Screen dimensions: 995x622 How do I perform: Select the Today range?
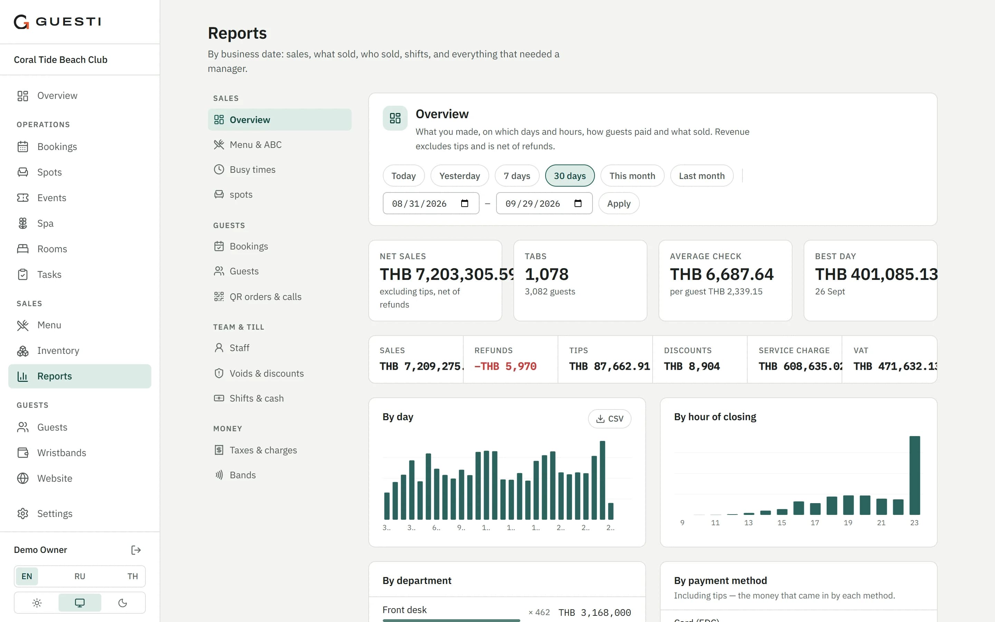click(403, 176)
